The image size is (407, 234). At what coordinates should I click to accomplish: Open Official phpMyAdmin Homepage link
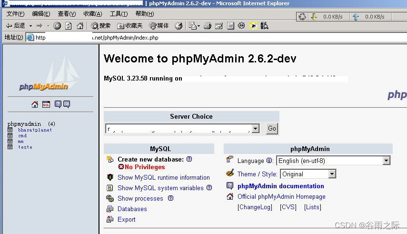pos(281,196)
